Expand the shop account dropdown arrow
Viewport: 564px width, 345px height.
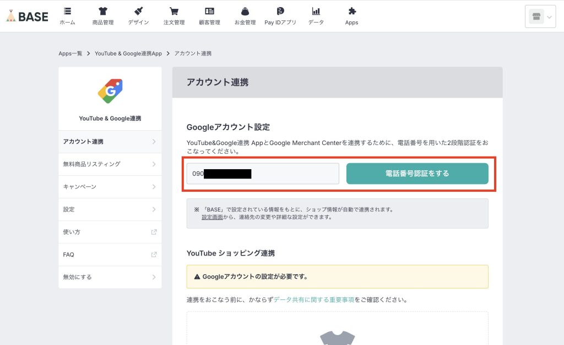point(549,17)
